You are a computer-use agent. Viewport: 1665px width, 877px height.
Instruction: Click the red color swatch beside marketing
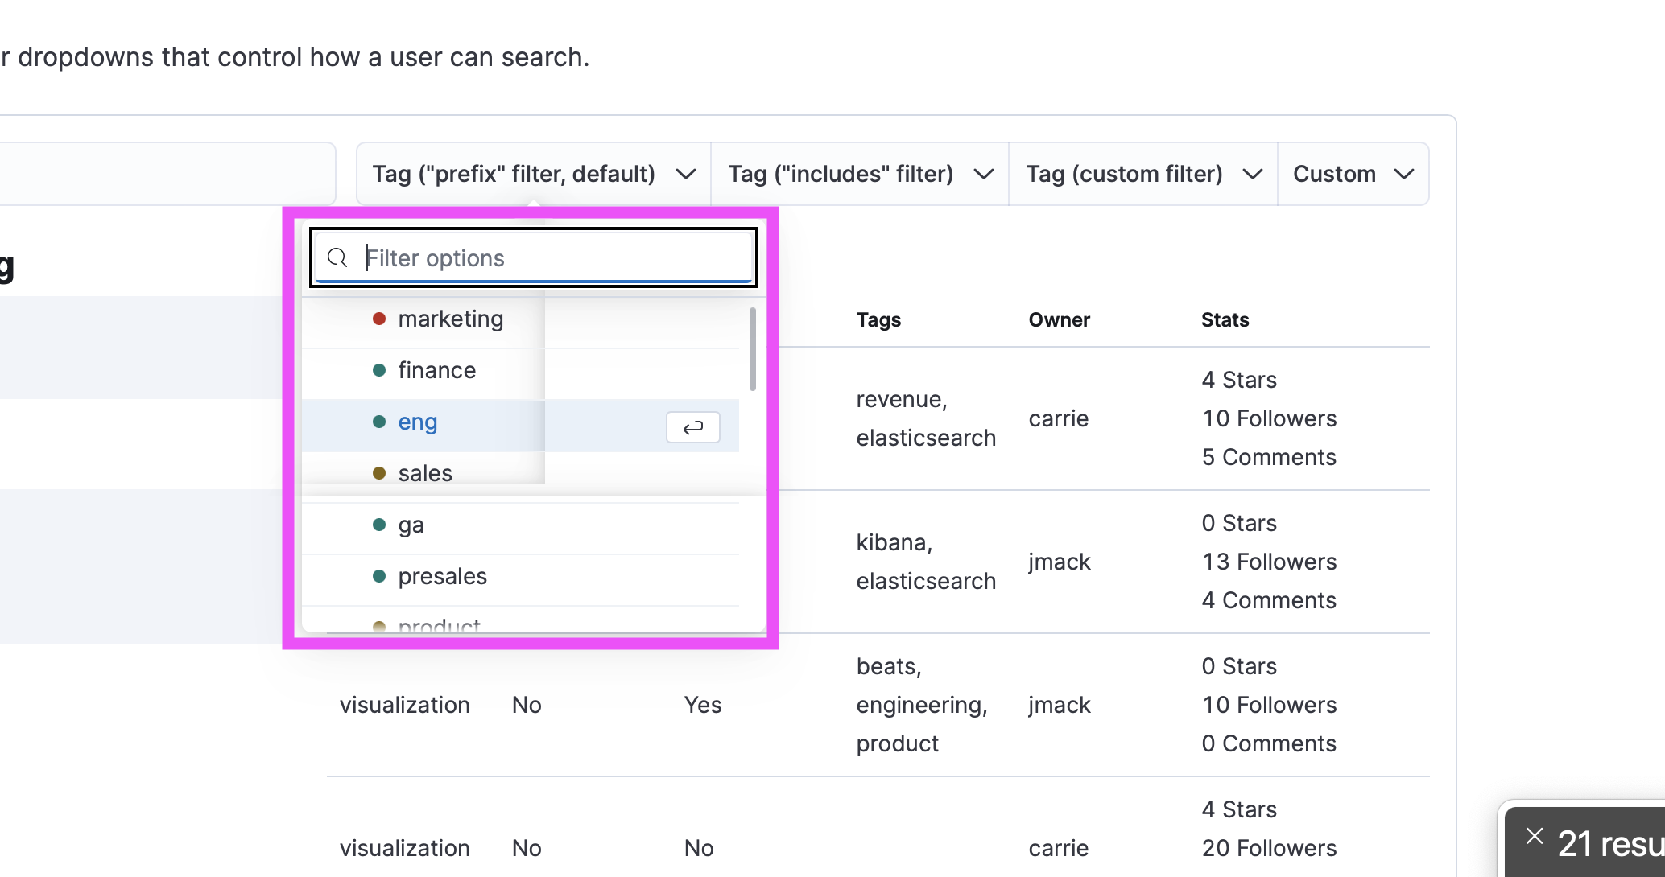379,319
